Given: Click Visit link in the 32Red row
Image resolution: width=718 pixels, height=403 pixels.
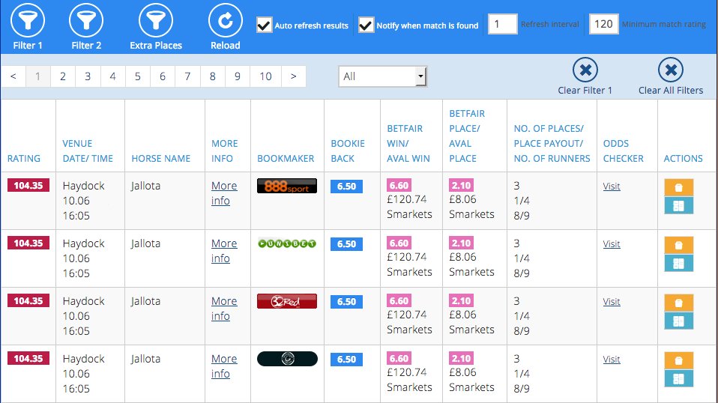Looking at the screenshot, I should click(x=612, y=302).
